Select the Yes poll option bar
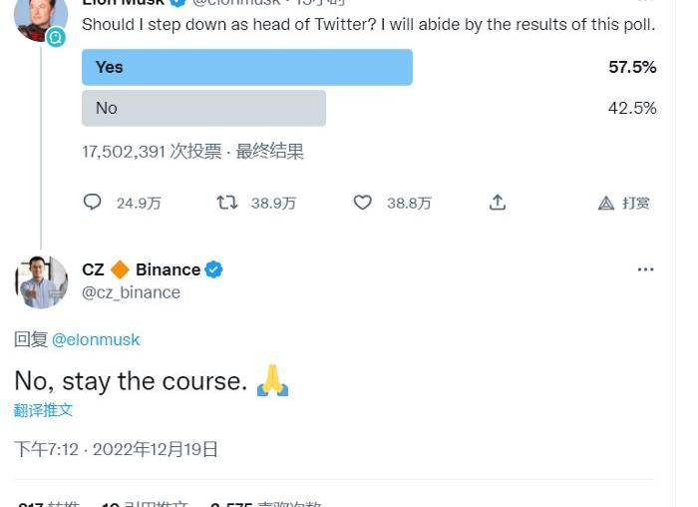This screenshot has height=507, width=698. 246,67
